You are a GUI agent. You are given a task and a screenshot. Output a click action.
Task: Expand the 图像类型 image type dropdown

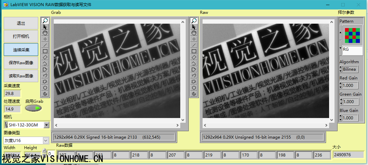click(46, 140)
